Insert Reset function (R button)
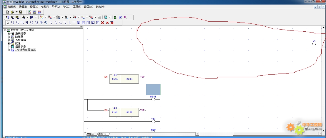Viewport: 326px width, 138px height. tap(83, 23)
